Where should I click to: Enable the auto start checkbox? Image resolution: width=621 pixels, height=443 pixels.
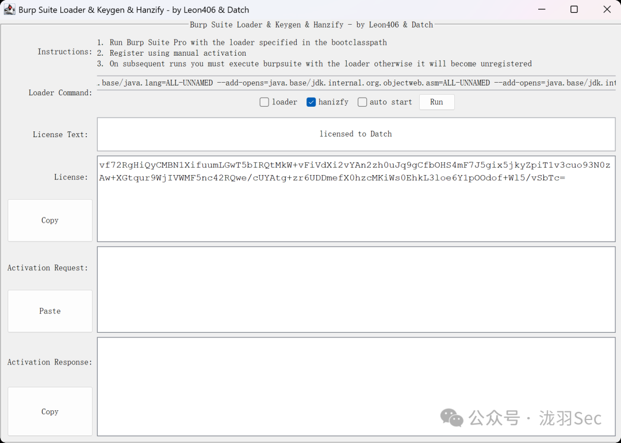pyautogui.click(x=362, y=102)
